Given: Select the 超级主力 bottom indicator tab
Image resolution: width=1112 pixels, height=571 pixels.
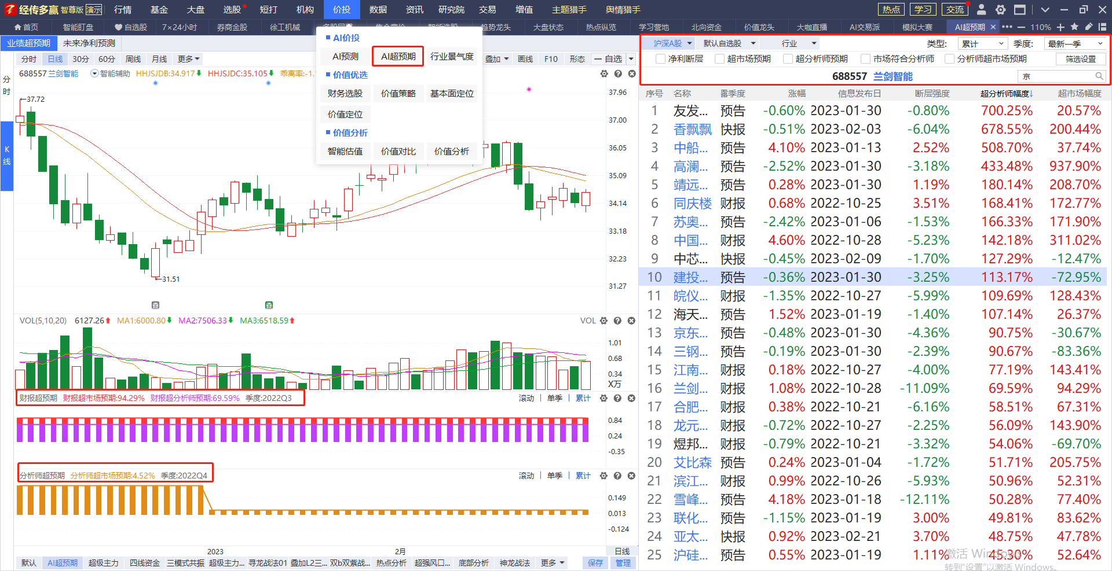Looking at the screenshot, I should (x=103, y=563).
